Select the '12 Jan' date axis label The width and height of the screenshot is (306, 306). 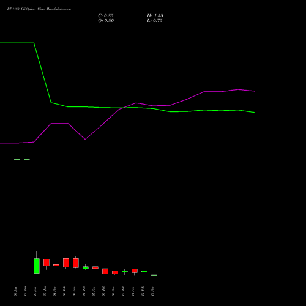[x=25, y=291]
